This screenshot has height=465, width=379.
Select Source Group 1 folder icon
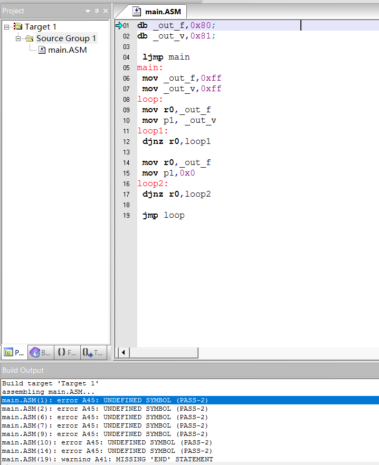30,38
